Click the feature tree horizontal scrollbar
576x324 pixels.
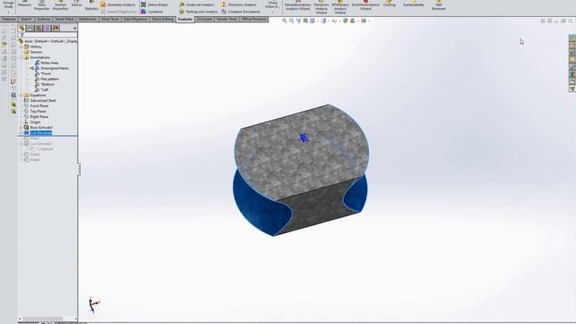[x=42, y=319]
